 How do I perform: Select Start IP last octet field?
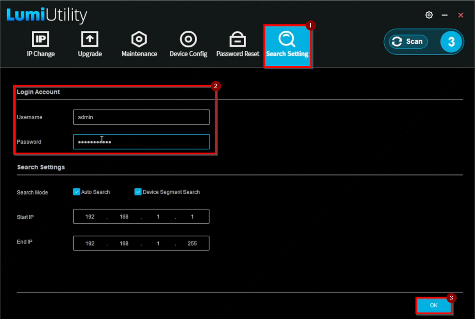coord(192,216)
